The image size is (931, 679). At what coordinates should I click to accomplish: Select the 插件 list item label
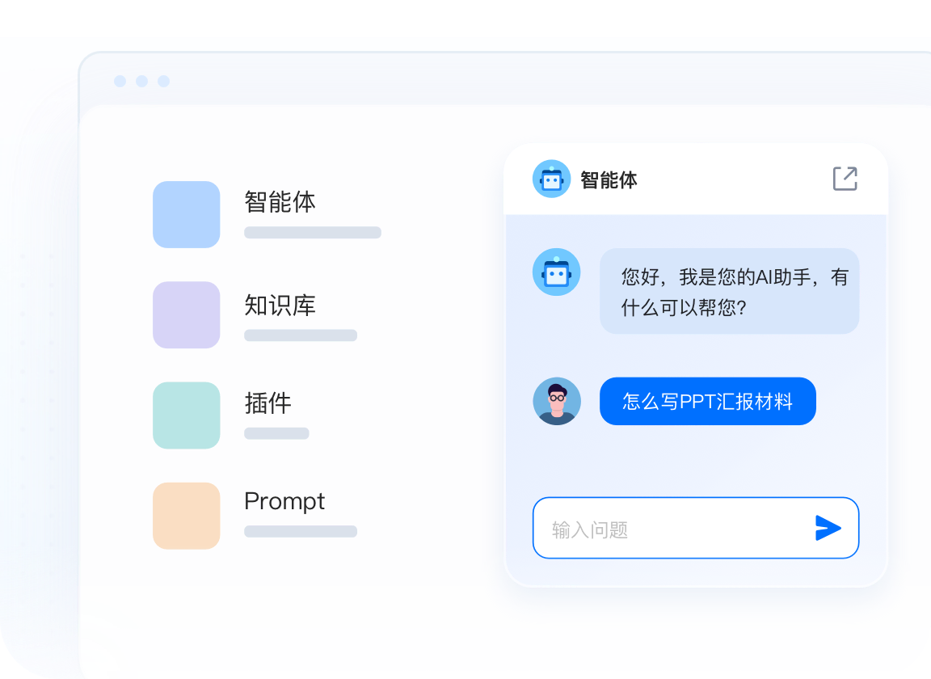268,403
